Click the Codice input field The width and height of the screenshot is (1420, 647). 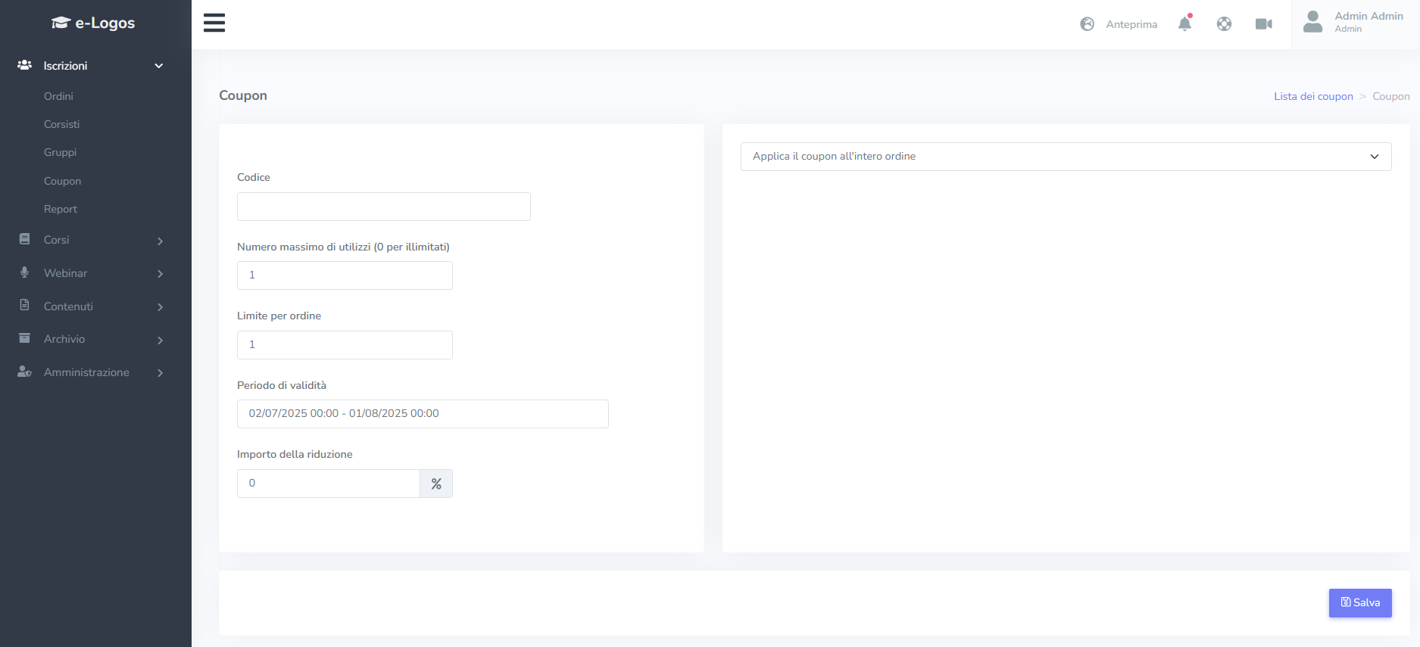[383, 207]
